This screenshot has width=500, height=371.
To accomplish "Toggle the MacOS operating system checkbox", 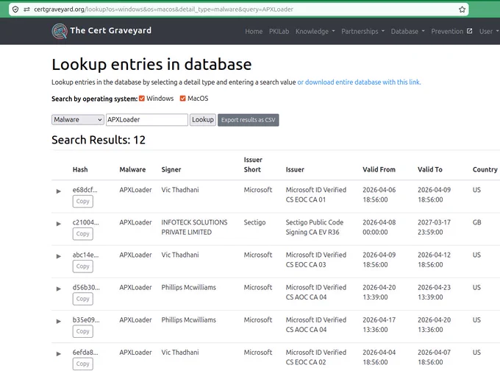I will (182, 99).
